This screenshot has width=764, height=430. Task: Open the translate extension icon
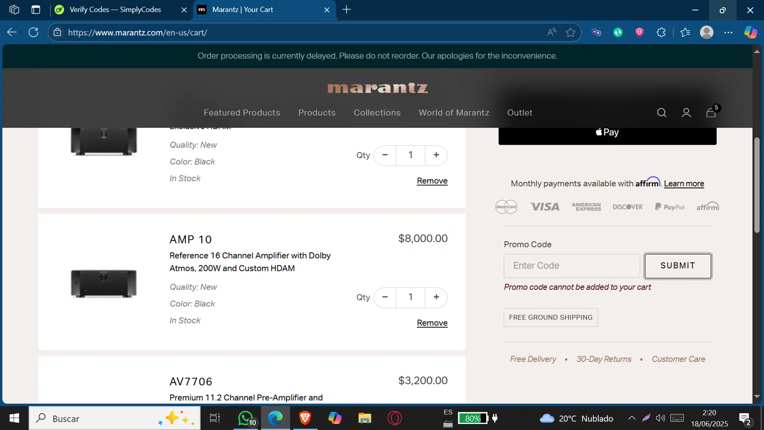pos(596,32)
